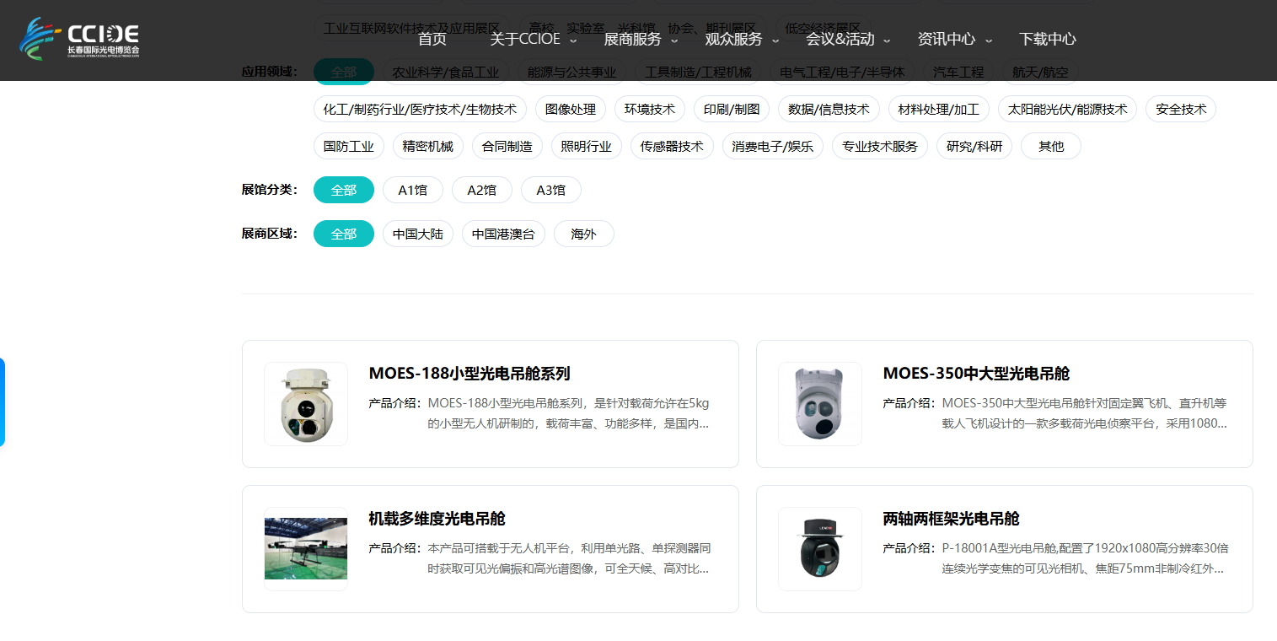Click the CCIOE logo in header
The height and width of the screenshot is (641, 1277).
pos(79,39)
